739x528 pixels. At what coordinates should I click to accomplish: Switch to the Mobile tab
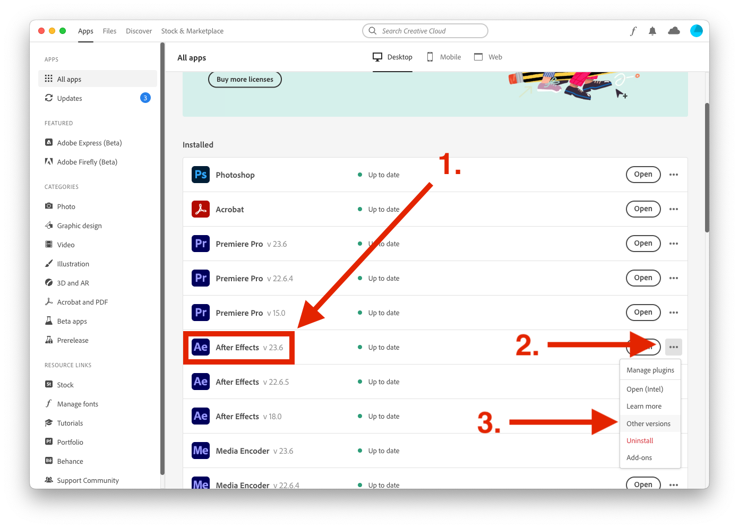pos(444,57)
